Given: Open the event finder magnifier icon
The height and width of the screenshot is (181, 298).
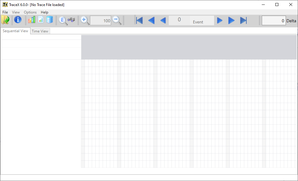Looking at the screenshot, I should (x=62, y=20).
